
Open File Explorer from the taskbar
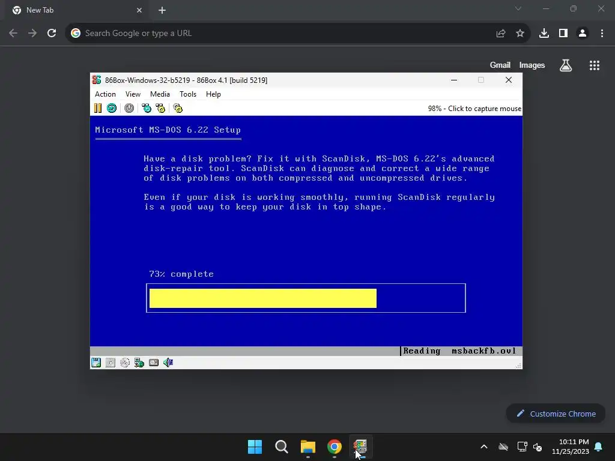click(308, 447)
